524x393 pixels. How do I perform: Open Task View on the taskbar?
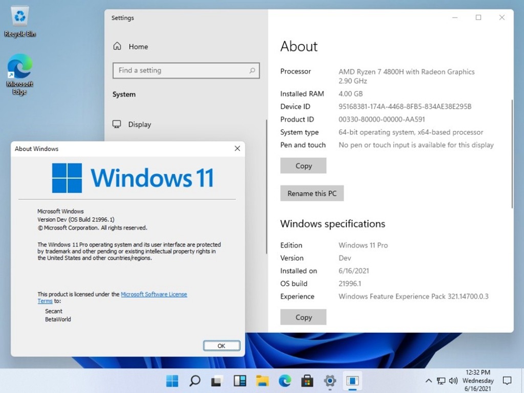point(217,381)
